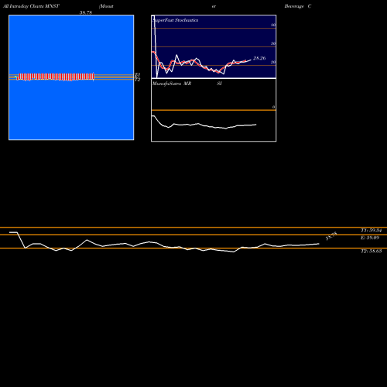Click the stochastics 50 level label
The image size is (387, 387).
tap(273, 43)
